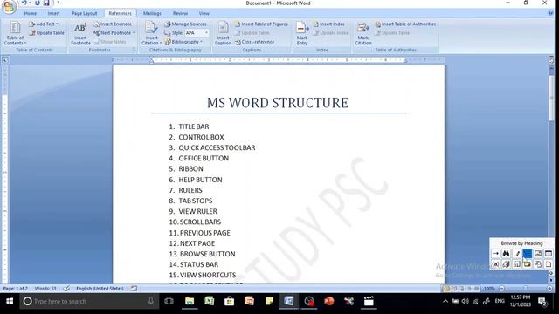The image size is (559, 314).
Task: Select Browse by Page icon
Action: (549, 264)
